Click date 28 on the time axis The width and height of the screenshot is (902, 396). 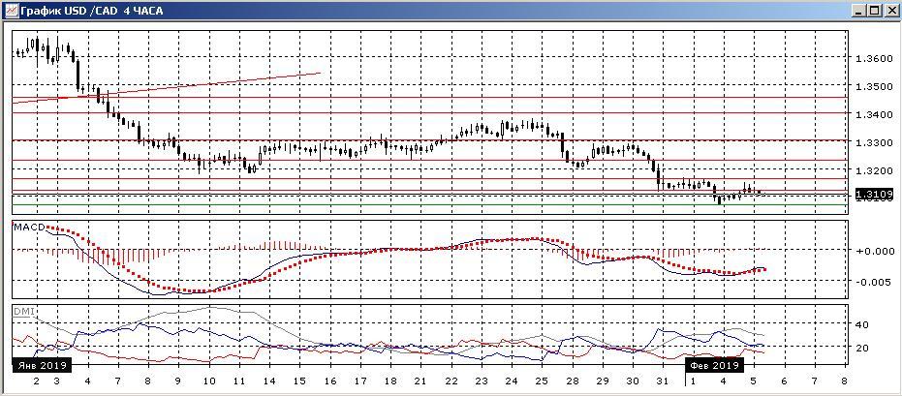(x=572, y=381)
